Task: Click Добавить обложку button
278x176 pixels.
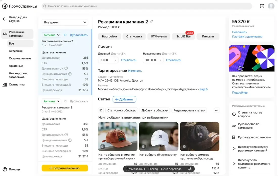Action: click(155, 110)
